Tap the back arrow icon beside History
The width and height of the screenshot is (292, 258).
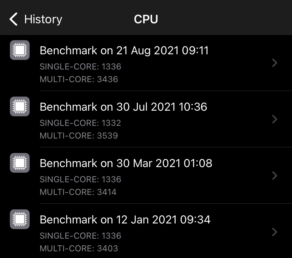(13, 19)
